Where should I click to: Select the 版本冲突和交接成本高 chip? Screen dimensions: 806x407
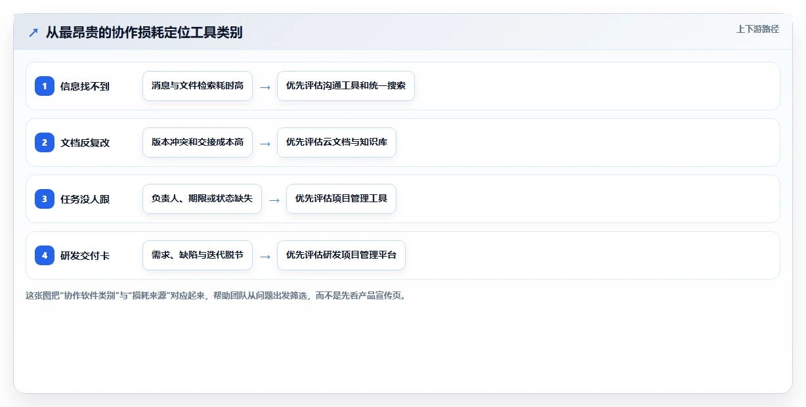198,142
